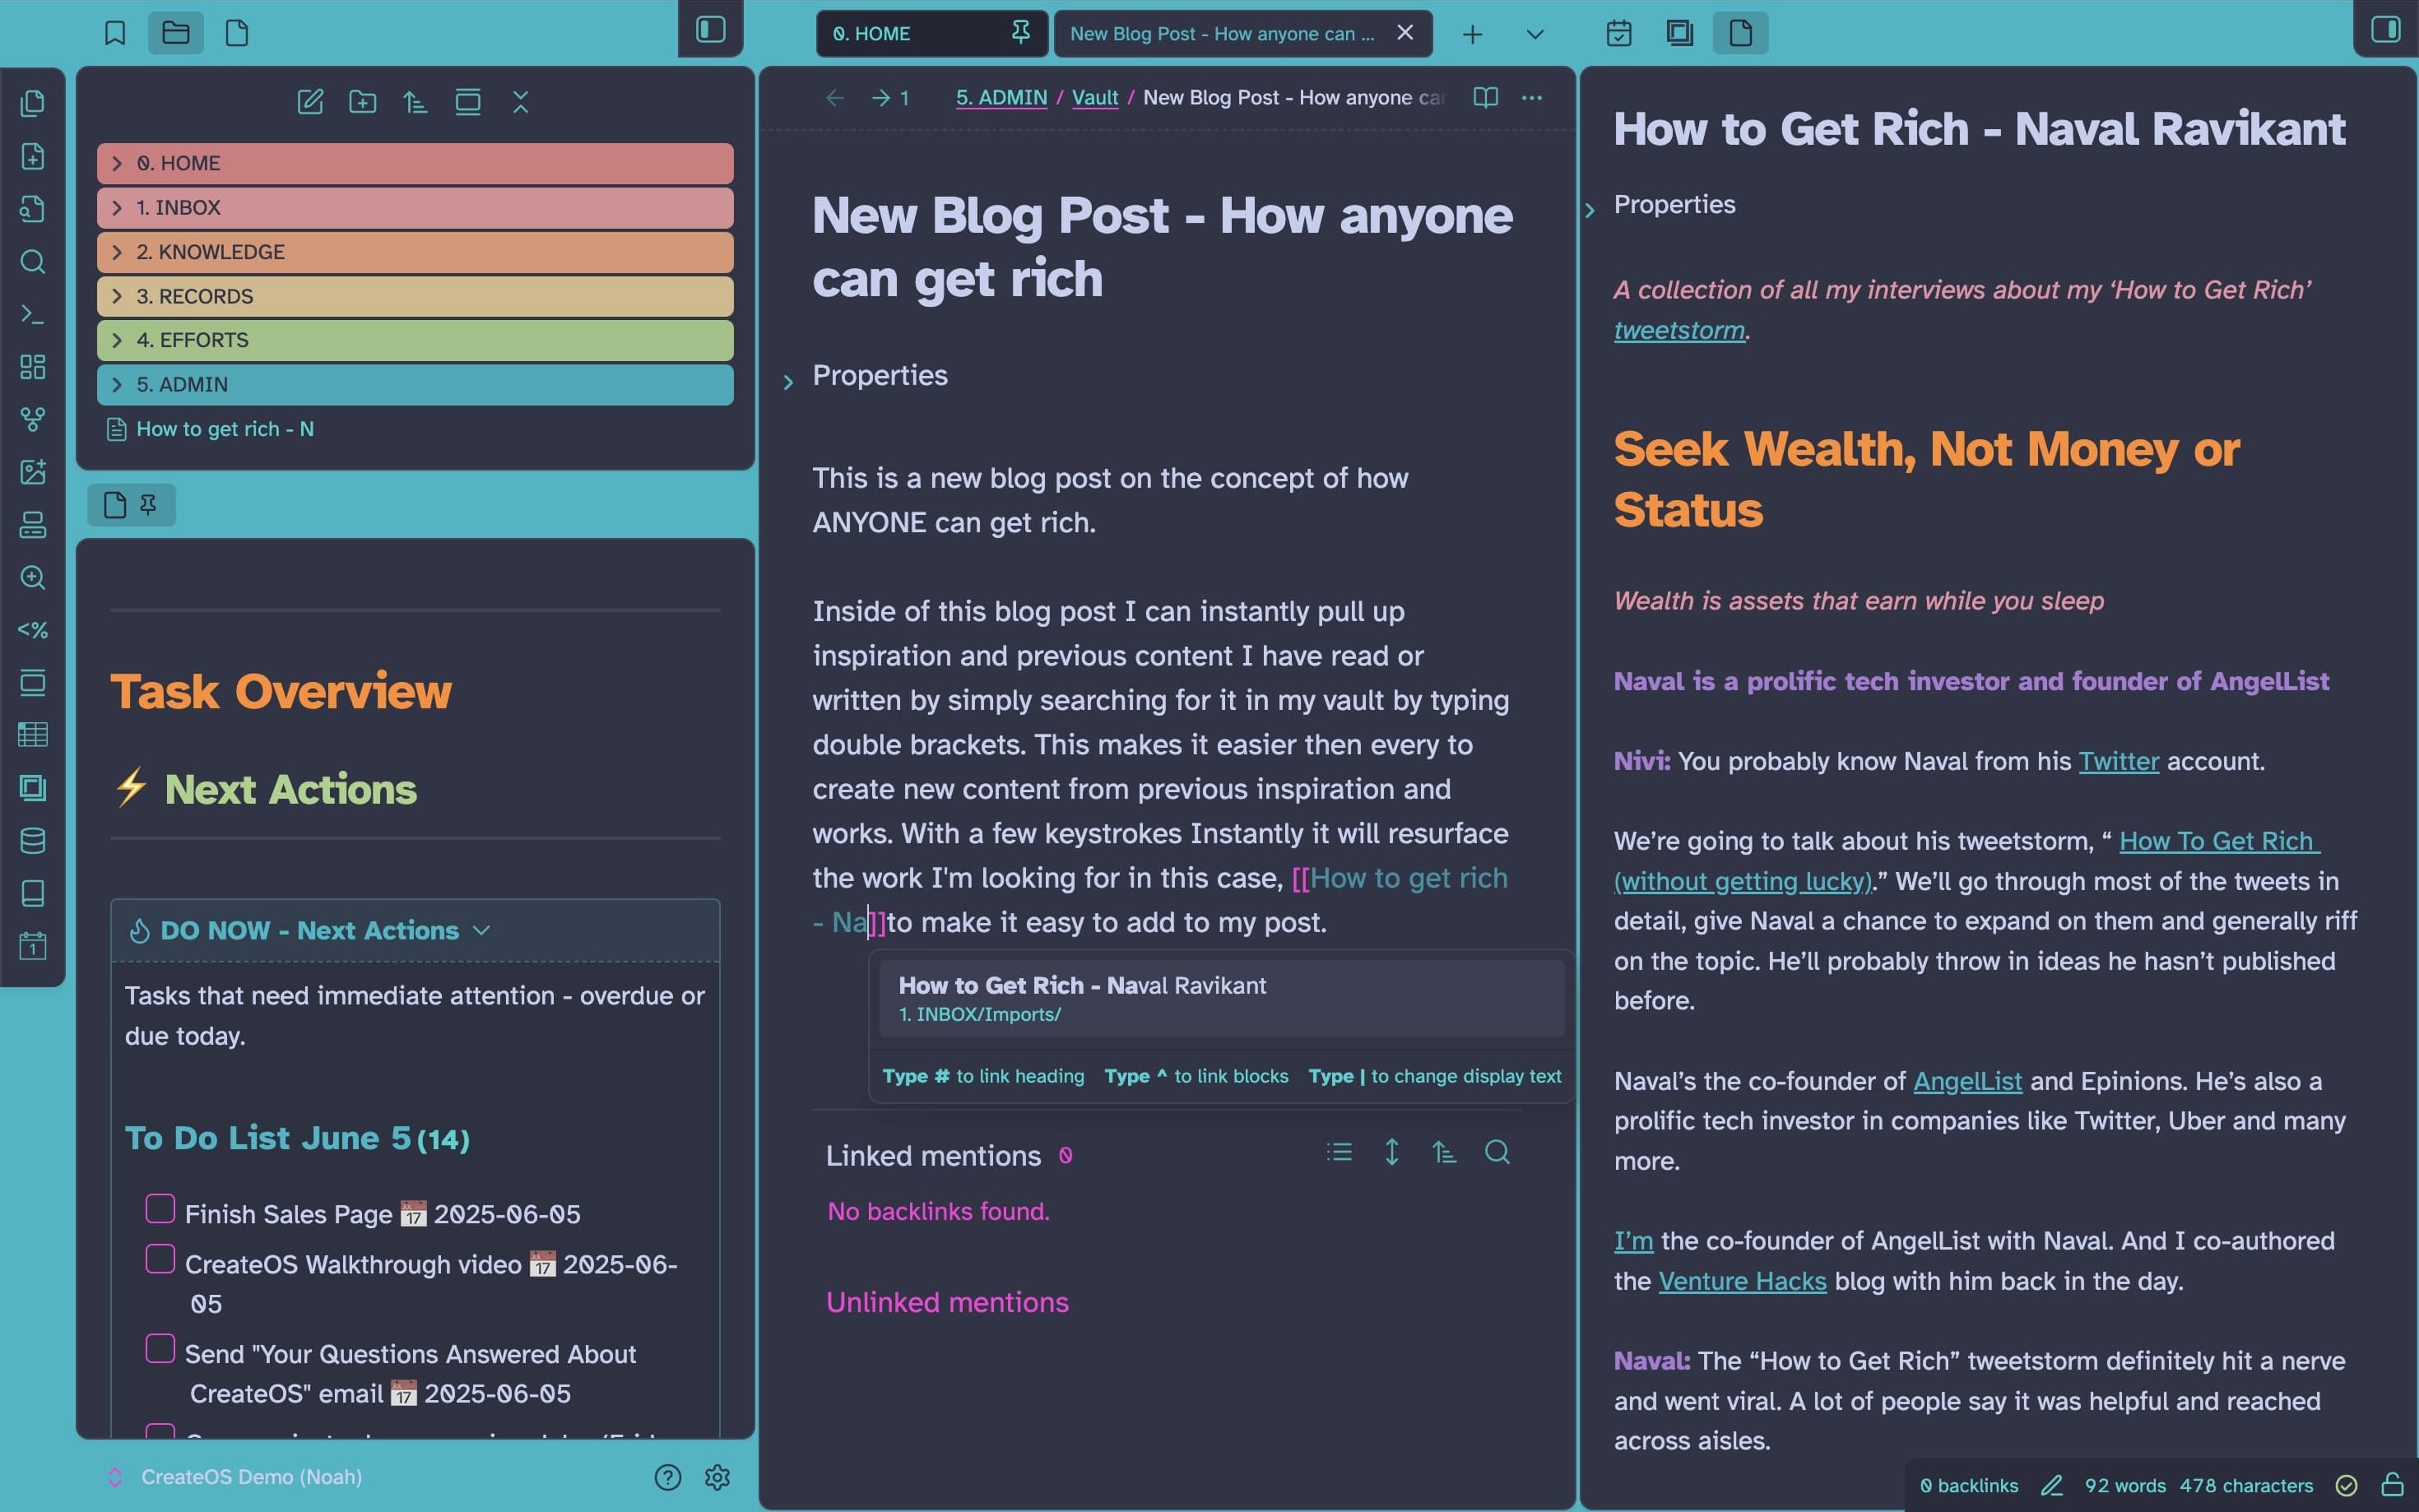2419x1512 pixels.
Task: Switch to the New Blog Post tab
Action: click(1242, 33)
